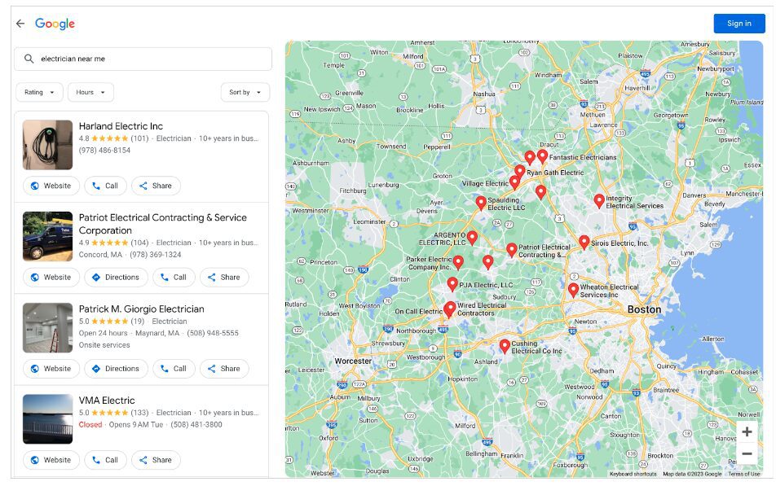The image size is (776, 486).
Task: Sign in with the blue button
Action: pos(739,24)
